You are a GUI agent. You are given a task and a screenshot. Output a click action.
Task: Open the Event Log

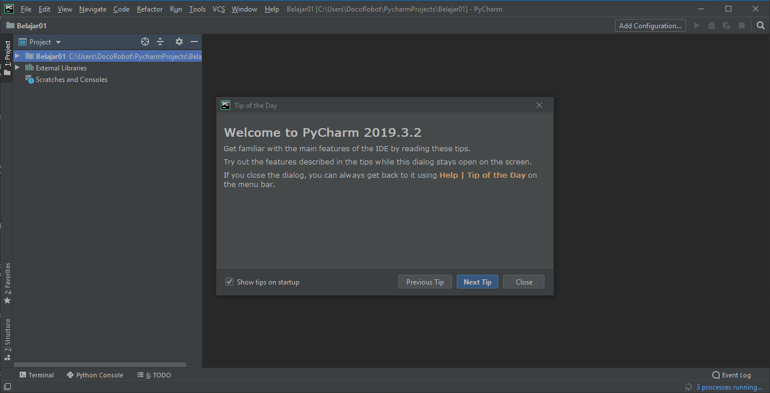[731, 375]
